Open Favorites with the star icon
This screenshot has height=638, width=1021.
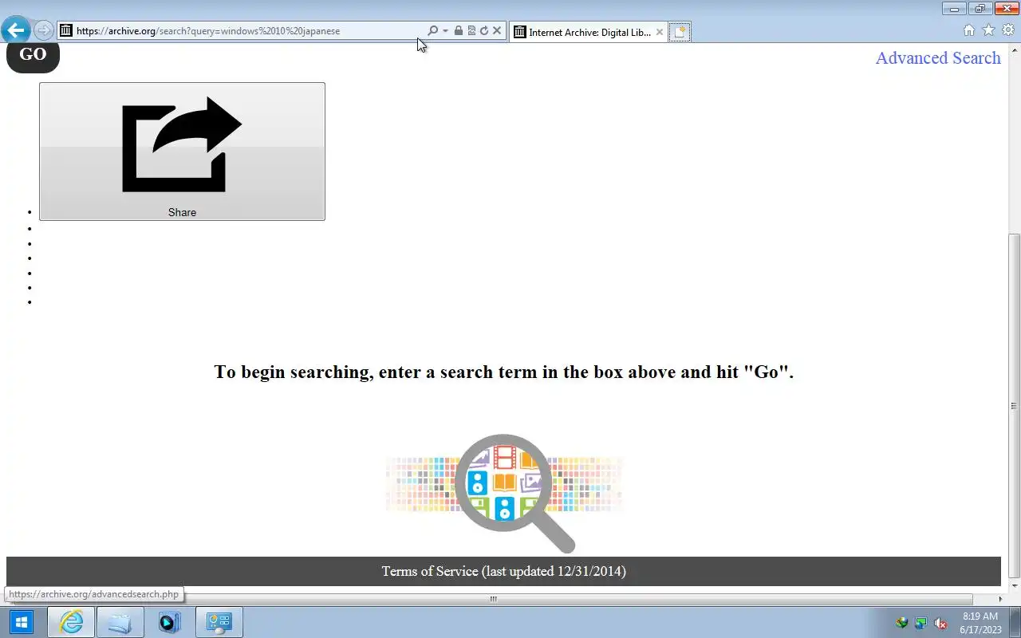[988, 30]
